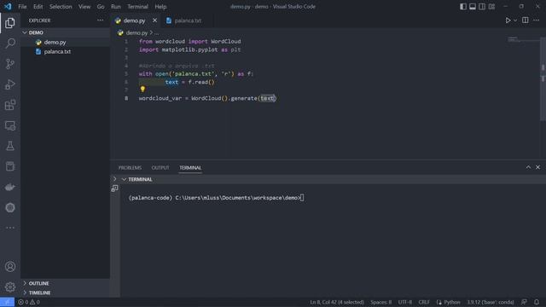Open the Explorer view in activity bar

coord(10,23)
